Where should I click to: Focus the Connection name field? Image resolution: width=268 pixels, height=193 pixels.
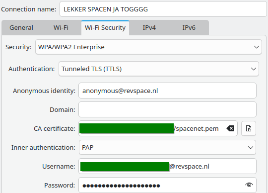click(163, 9)
